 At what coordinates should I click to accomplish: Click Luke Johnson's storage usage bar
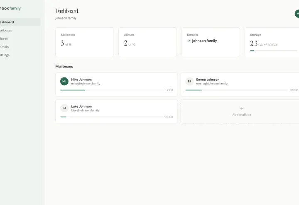point(112,117)
